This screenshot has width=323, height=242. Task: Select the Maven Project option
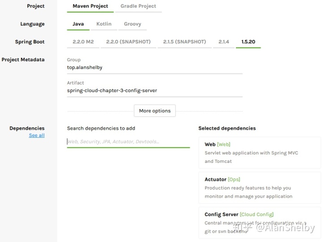(90, 6)
